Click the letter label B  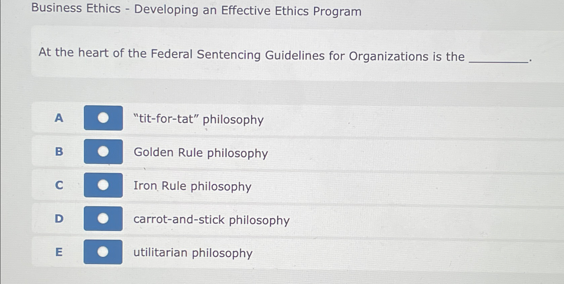[x=59, y=152]
